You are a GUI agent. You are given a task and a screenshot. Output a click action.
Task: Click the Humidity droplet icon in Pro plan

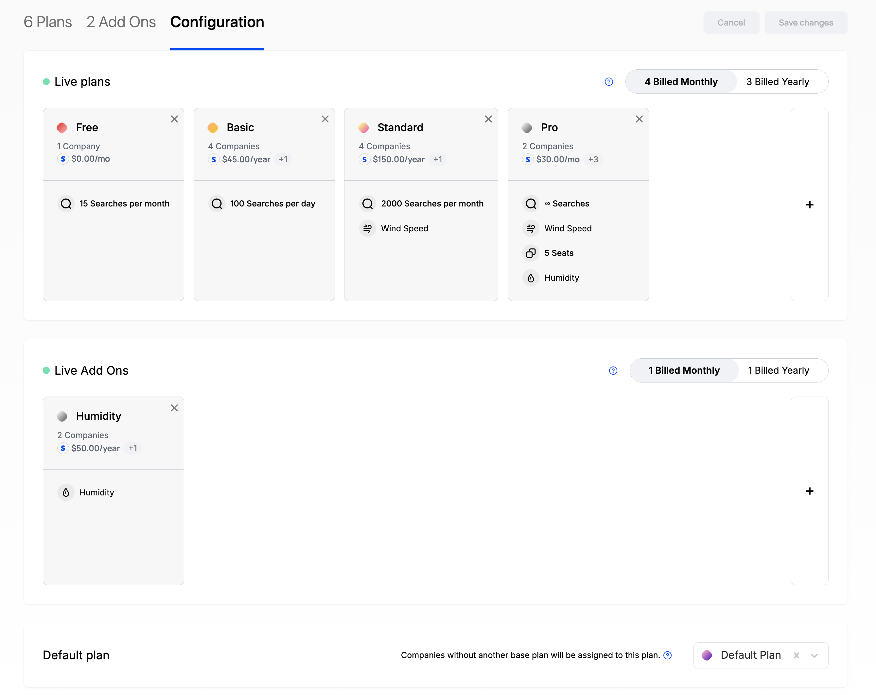coord(531,278)
